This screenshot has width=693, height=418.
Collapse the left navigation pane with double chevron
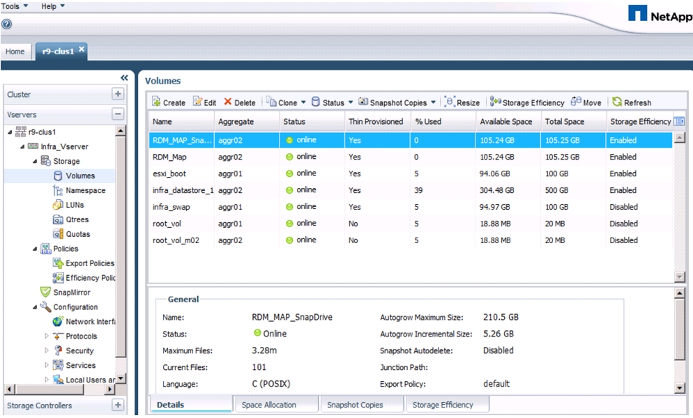point(124,78)
